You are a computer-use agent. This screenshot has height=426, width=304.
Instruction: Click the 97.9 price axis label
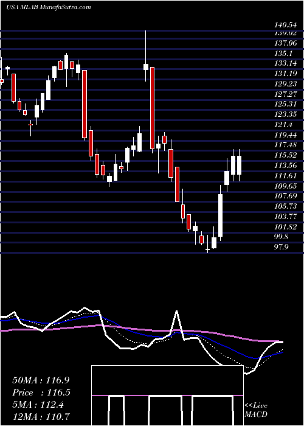282,247
